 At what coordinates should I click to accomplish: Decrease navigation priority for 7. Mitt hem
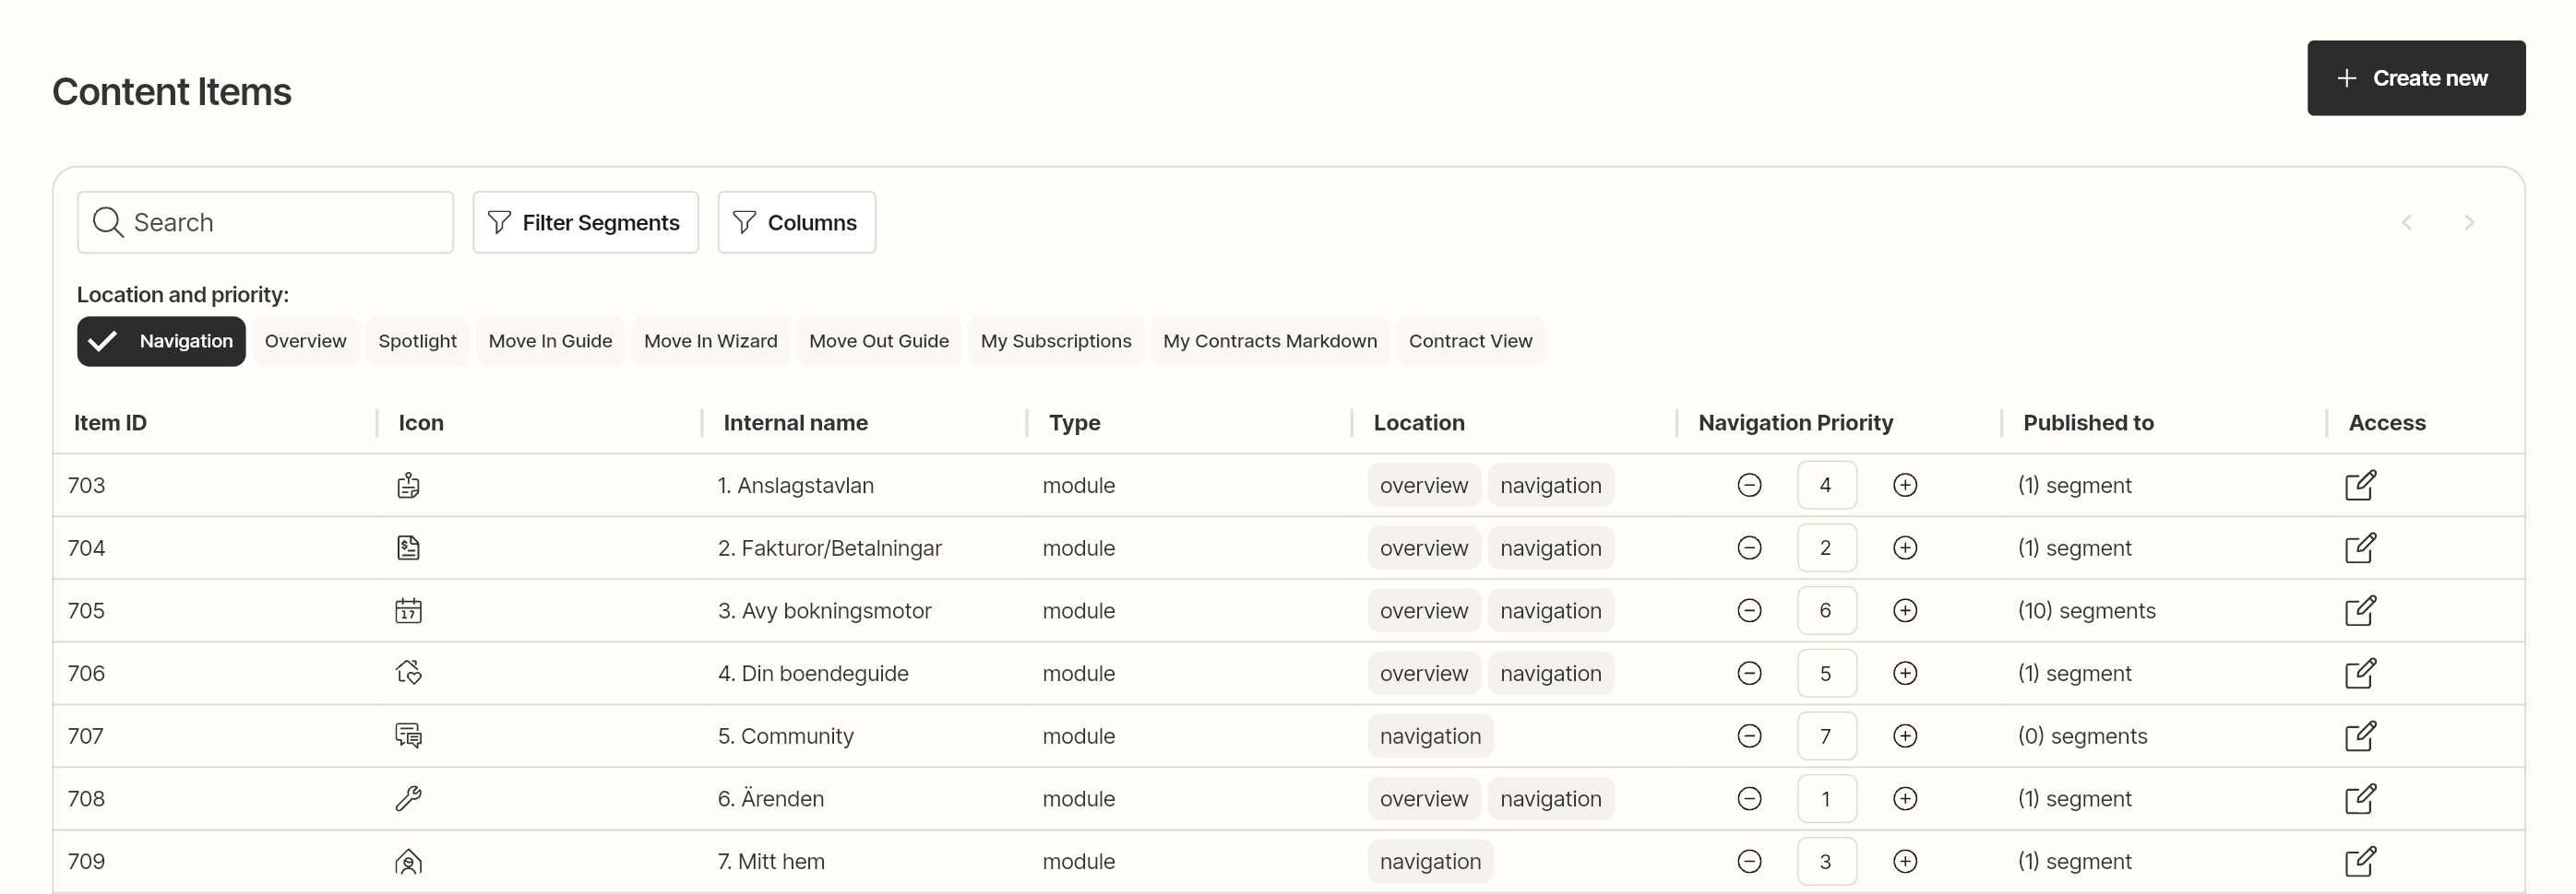click(1749, 861)
